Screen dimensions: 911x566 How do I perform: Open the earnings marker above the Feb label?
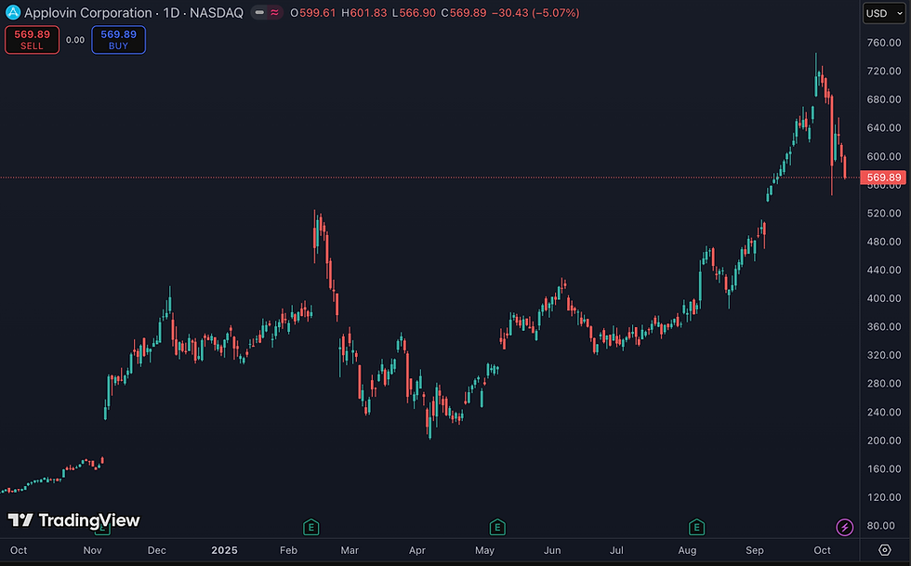coord(310,528)
